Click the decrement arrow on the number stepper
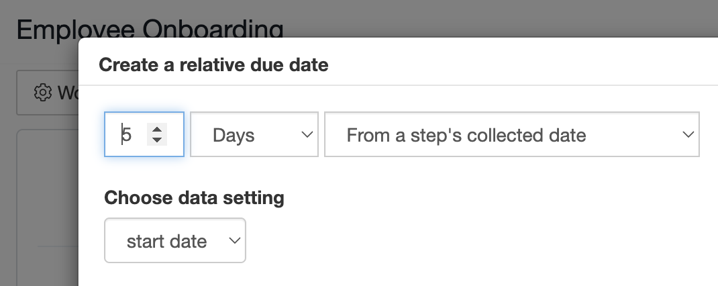 [157, 140]
